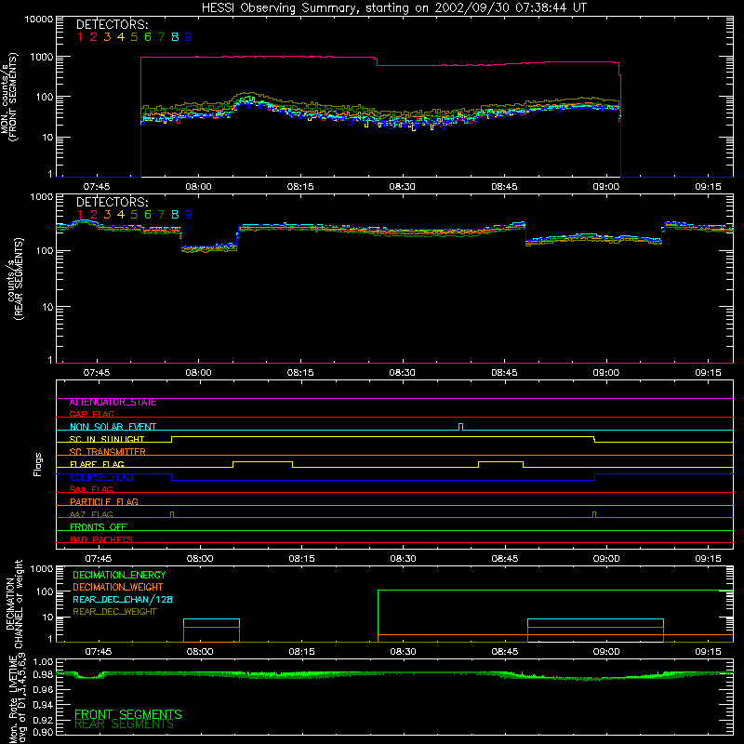Click REAR SEGMENTS legend in livetime plot

pyautogui.click(x=124, y=724)
